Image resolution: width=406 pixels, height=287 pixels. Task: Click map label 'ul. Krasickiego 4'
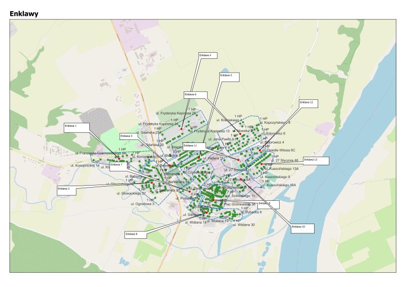coord(229,120)
